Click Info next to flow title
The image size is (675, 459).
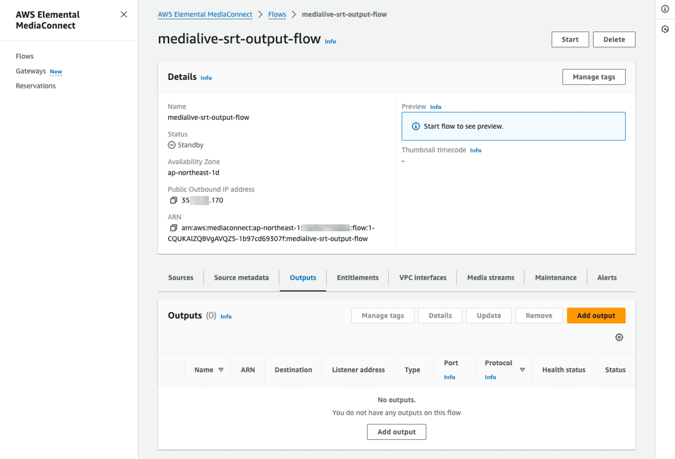(x=330, y=41)
